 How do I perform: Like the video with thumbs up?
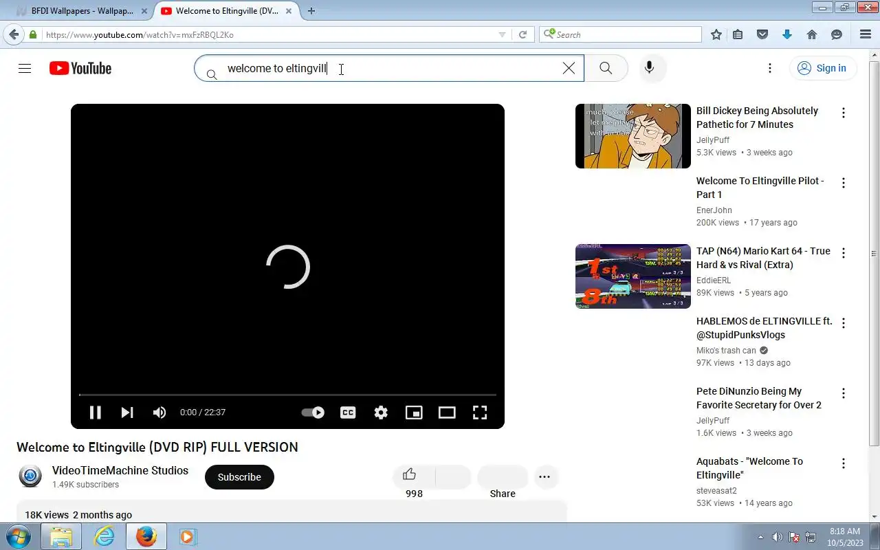(410, 474)
